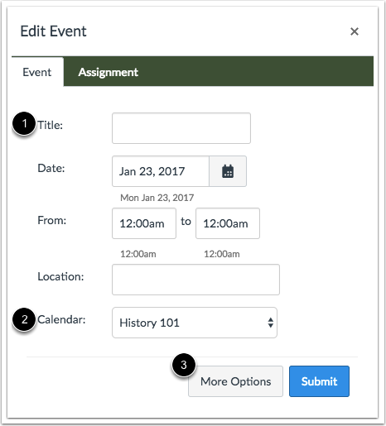Open the Calendar selection combo box
This screenshot has width=386, height=426.
pyautogui.click(x=195, y=323)
